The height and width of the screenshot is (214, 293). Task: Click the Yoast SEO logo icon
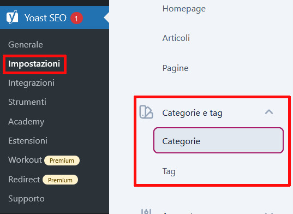click(12, 17)
